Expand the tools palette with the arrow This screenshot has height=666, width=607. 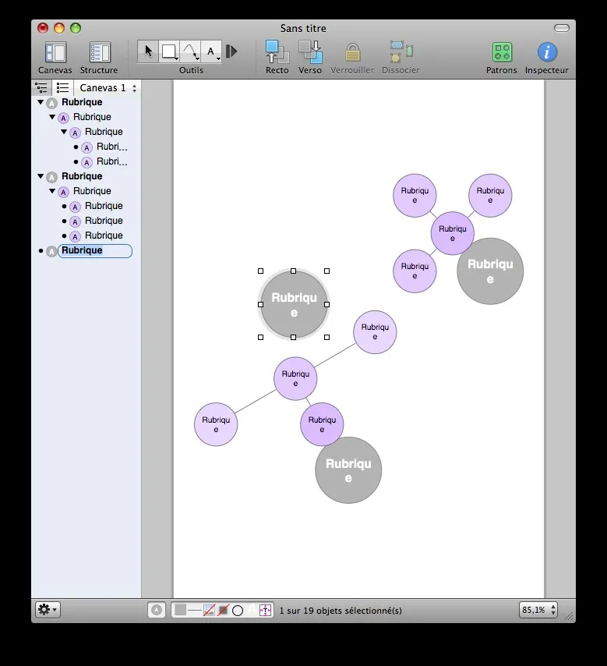tap(231, 51)
